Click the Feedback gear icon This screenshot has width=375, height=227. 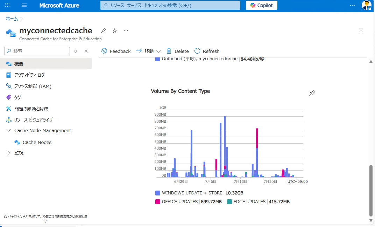(104, 51)
